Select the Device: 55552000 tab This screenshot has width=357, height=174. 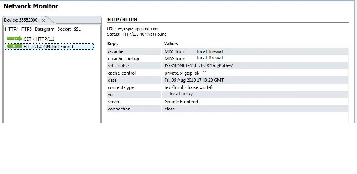tap(20, 20)
